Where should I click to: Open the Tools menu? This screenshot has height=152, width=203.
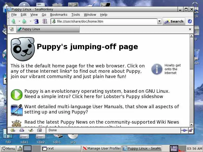[76, 15]
